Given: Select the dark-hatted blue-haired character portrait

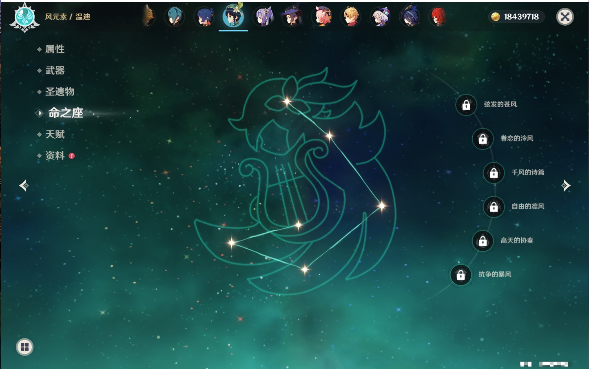Looking at the screenshot, I should point(410,17).
